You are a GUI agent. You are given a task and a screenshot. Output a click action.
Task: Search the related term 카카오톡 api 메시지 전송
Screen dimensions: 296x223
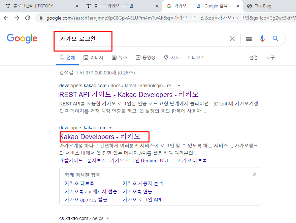tap(91, 191)
